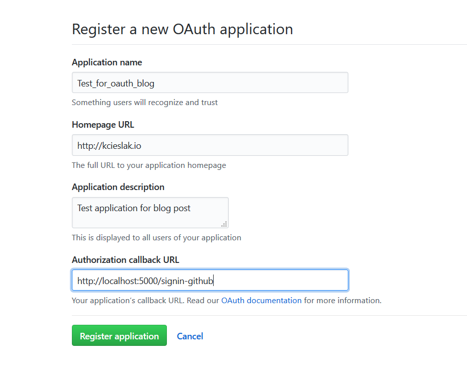Screen dimensions: 467x367
Task: Click the "Authorization callback URL" label
Action: click(126, 260)
